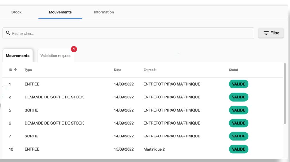This screenshot has height=162, width=290.
Task: Open the Validation requise sub-tab
Action: 56,56
